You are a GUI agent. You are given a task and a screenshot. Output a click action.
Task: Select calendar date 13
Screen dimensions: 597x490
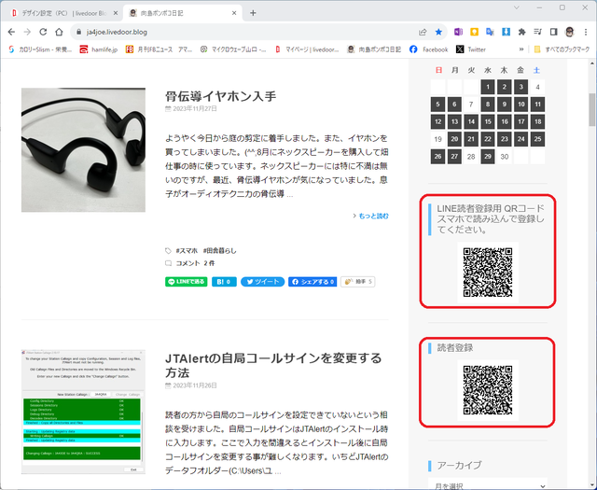point(454,121)
